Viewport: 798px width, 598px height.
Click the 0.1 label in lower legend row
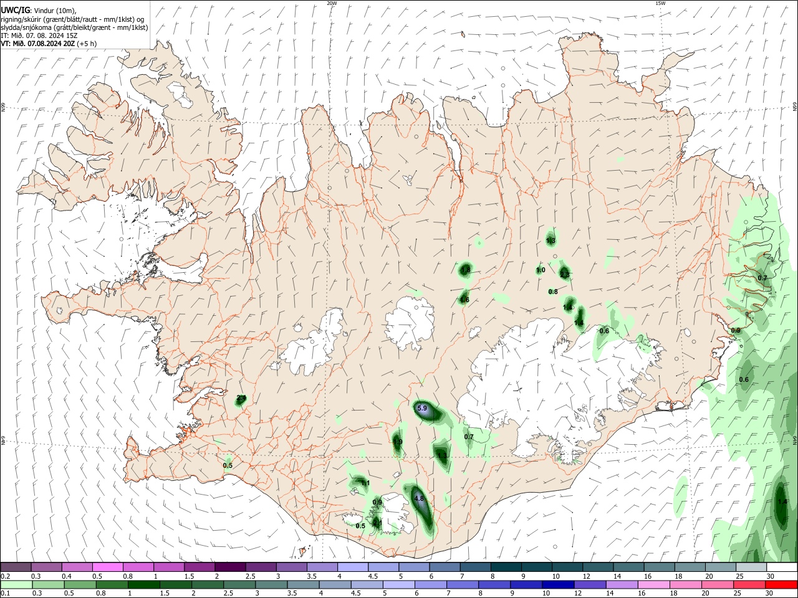click(x=5, y=594)
